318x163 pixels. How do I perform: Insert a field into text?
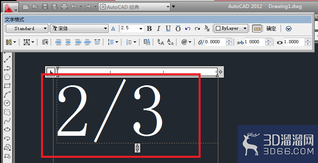pyautogui.click(x=147, y=42)
